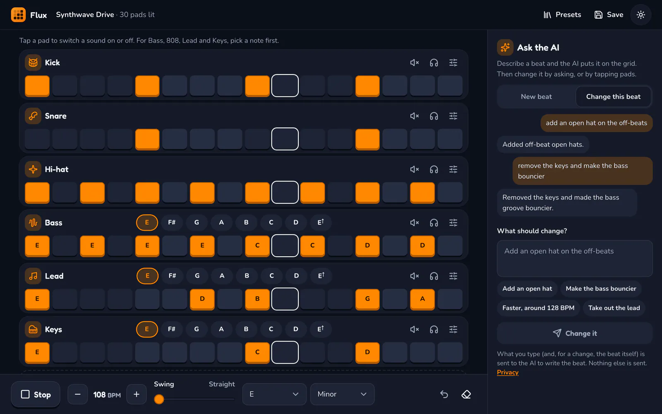Select B note for Keys

coord(246,329)
